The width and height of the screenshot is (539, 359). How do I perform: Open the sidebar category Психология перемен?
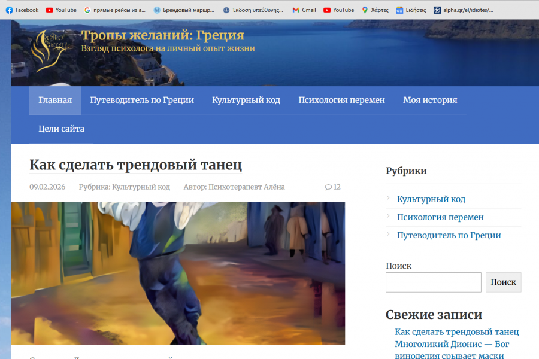pyautogui.click(x=440, y=217)
